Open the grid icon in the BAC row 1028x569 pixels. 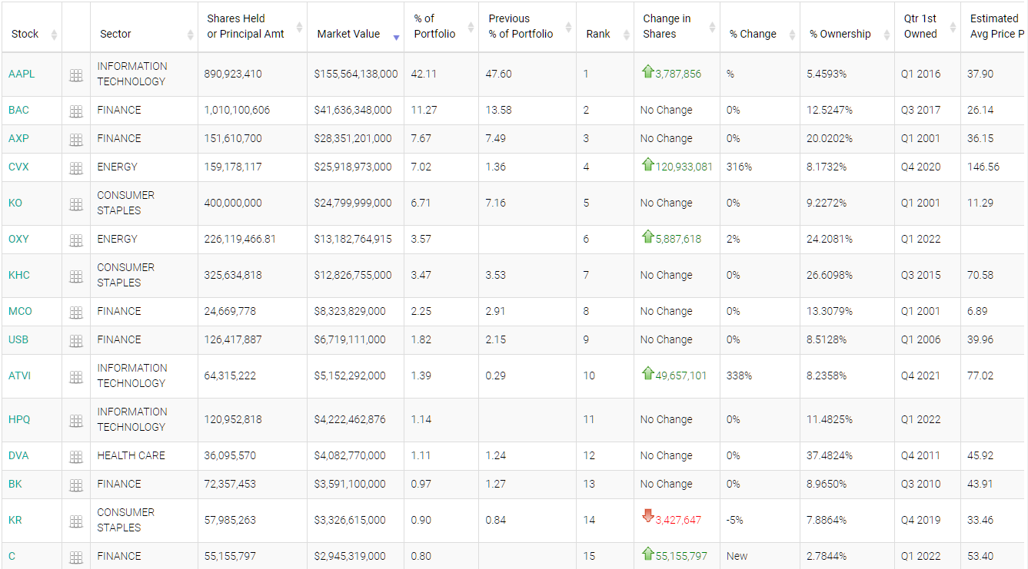[x=76, y=111]
